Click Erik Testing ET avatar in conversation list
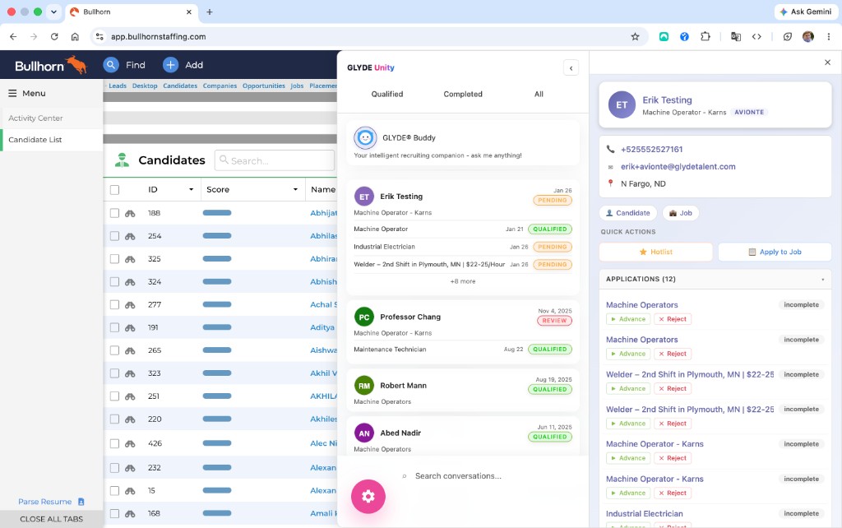This screenshot has width=842, height=528. pyautogui.click(x=364, y=197)
